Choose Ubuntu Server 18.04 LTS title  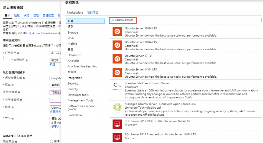(141, 42)
